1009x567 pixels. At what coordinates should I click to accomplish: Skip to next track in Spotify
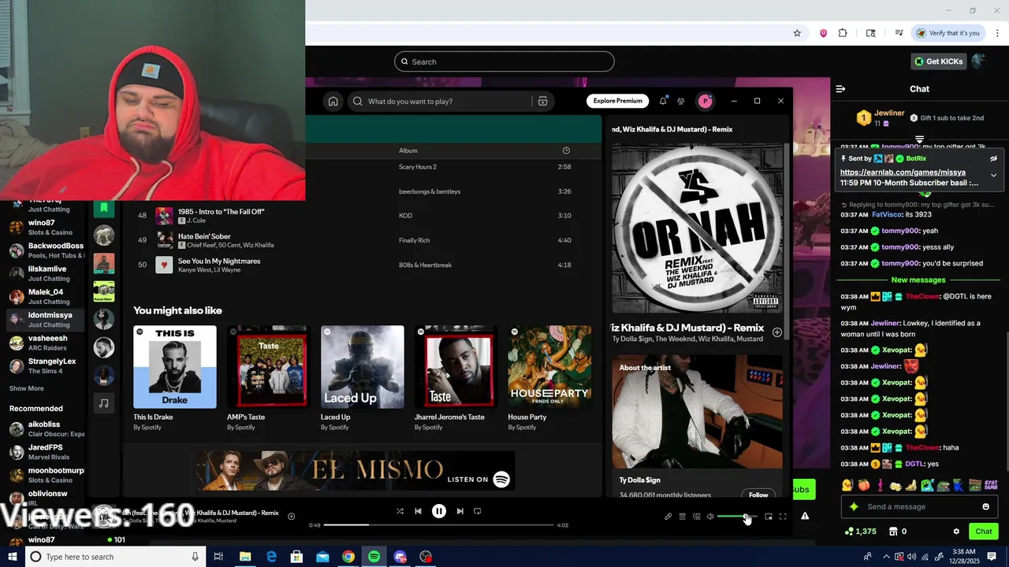460,511
